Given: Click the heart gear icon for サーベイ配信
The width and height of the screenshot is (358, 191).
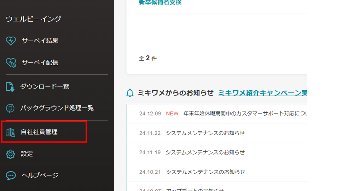Looking at the screenshot, I should [x=11, y=63].
